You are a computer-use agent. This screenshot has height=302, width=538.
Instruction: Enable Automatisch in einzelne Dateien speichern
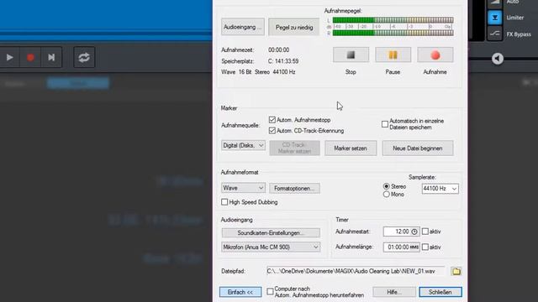385,124
